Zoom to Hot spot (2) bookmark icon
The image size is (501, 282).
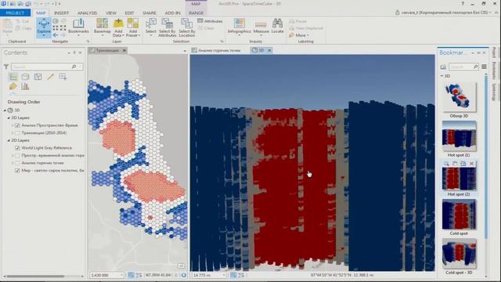[x=446, y=164]
